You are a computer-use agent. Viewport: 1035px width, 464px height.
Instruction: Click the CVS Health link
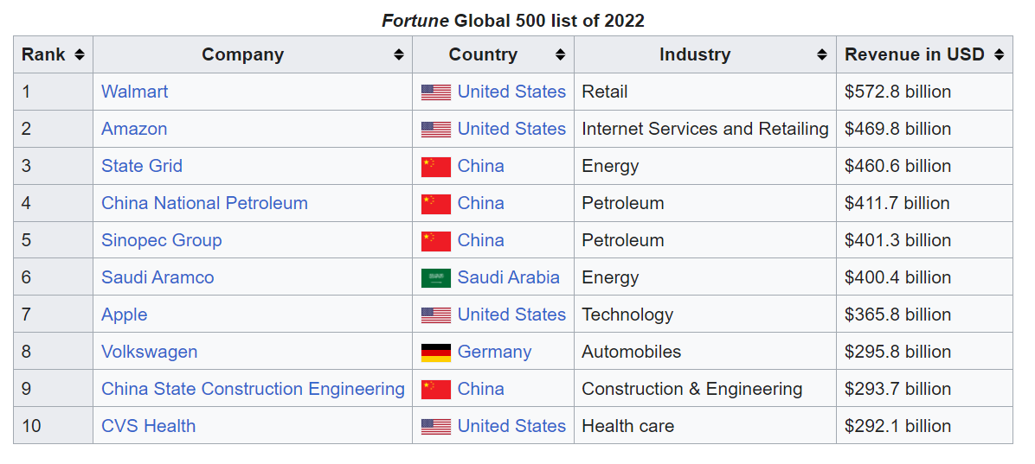coord(148,426)
